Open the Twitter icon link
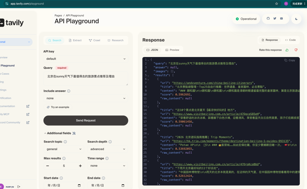Screen dimensions: 307x189 coord(275,18)
